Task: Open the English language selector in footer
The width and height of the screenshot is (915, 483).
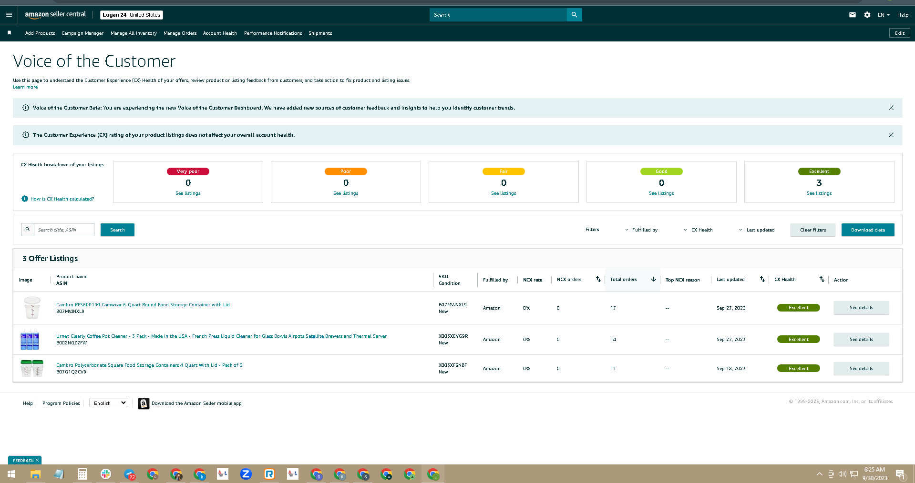Action: [x=109, y=403]
